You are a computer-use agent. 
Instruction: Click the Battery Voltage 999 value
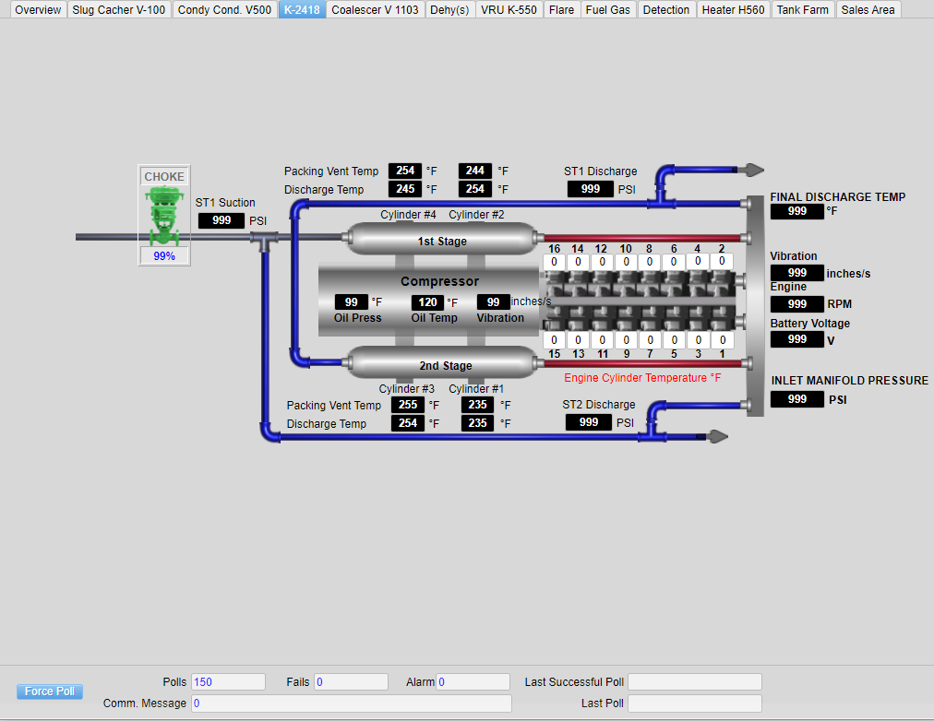(797, 339)
